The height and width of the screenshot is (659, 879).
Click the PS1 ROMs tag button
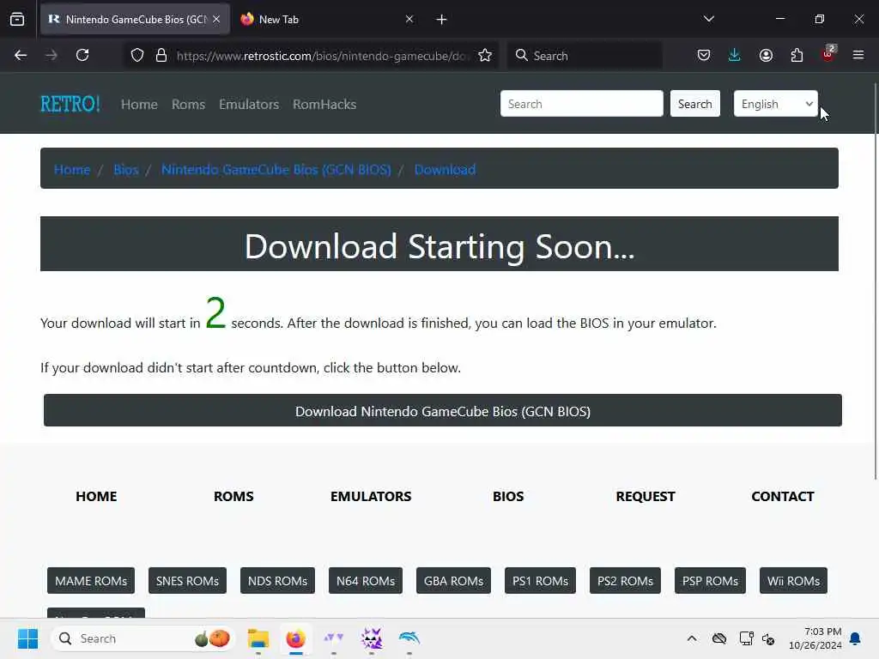coord(541,581)
